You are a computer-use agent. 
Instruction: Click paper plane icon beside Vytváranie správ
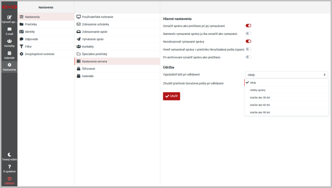(x=79, y=39)
